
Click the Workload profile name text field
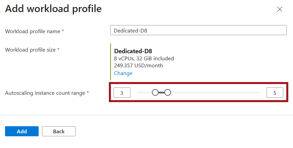tap(198, 30)
